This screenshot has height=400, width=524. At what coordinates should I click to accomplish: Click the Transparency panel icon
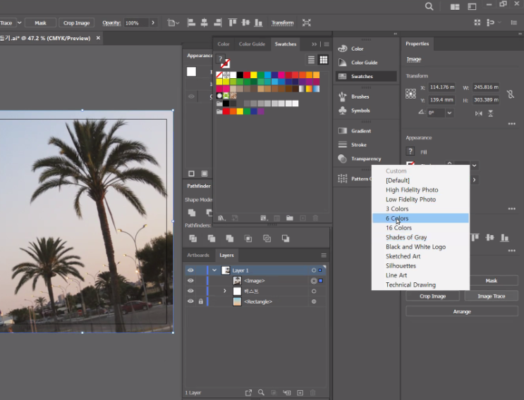(343, 158)
